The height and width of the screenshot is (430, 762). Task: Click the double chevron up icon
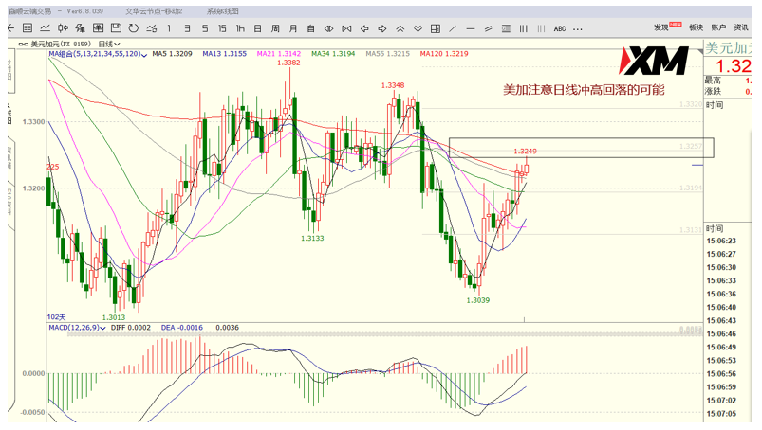coord(400,28)
